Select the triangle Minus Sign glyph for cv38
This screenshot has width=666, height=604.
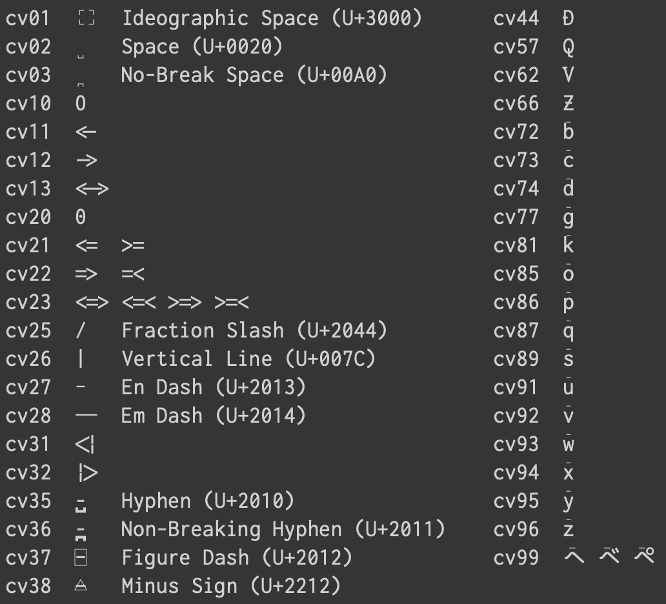(x=81, y=586)
